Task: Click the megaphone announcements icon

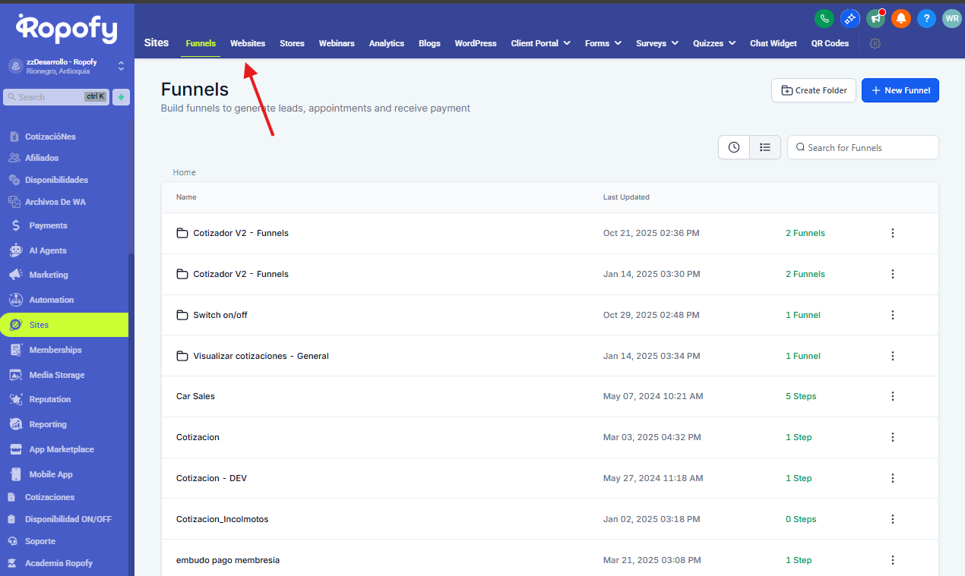Action: click(x=876, y=18)
